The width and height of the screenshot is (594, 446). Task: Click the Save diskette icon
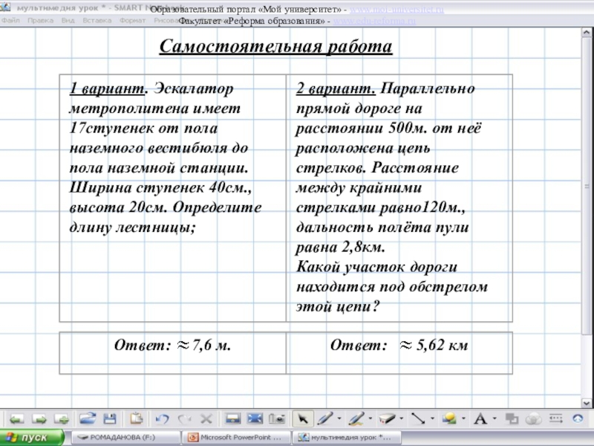109,418
